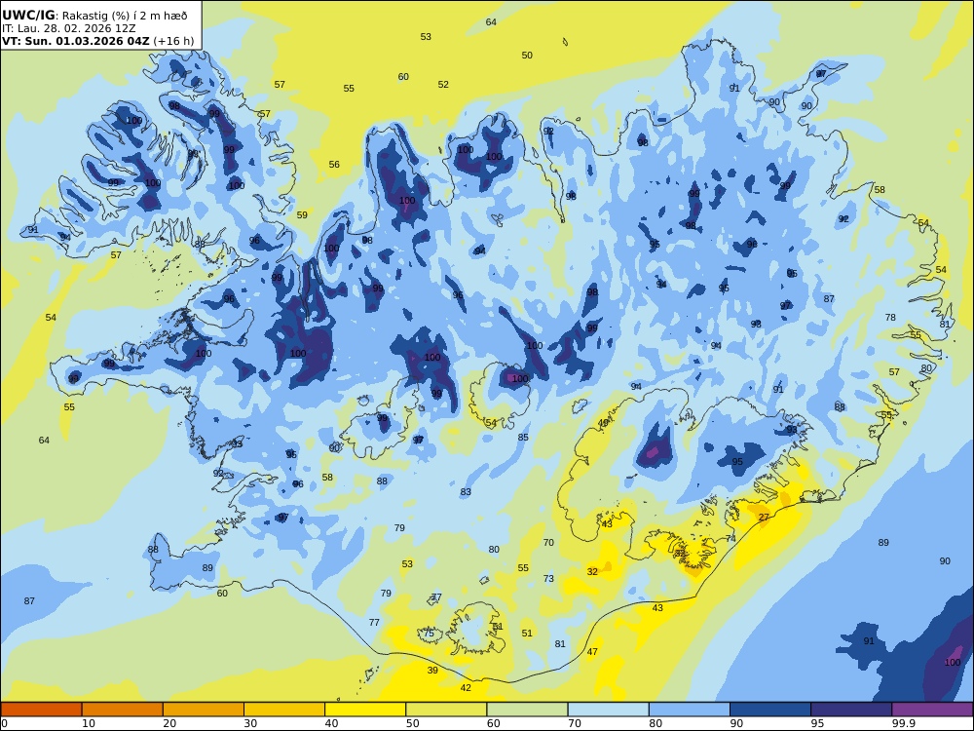Click the light blue 80–90 legend swatch
Viewport: 974px width, 731px height.
pyautogui.click(x=690, y=710)
